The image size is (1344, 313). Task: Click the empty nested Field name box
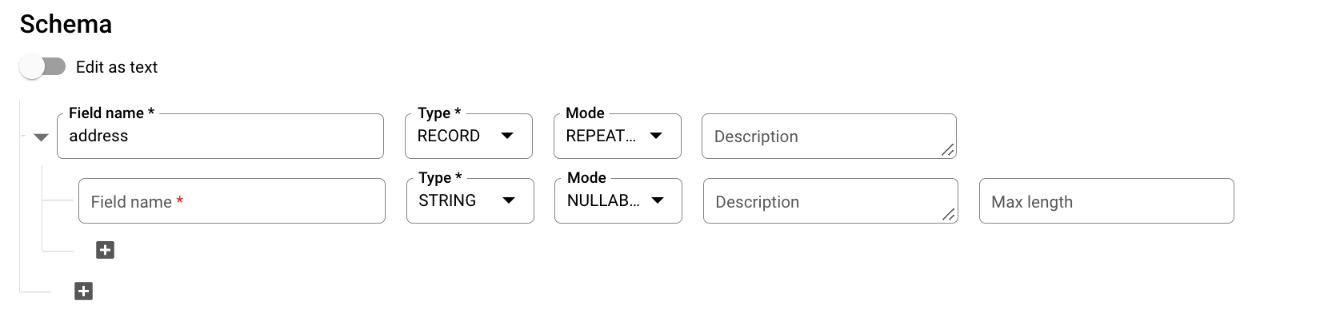(232, 200)
